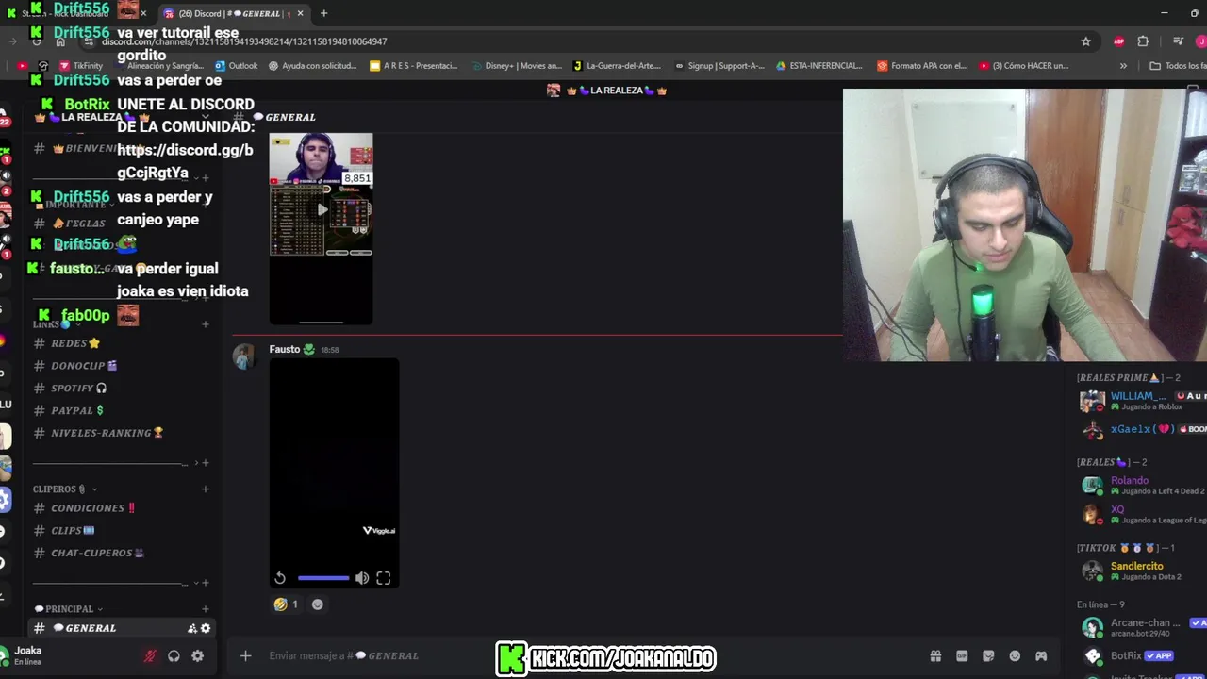The height and width of the screenshot is (679, 1207).
Task: Open Joaka user profile panel
Action: [x=28, y=654]
